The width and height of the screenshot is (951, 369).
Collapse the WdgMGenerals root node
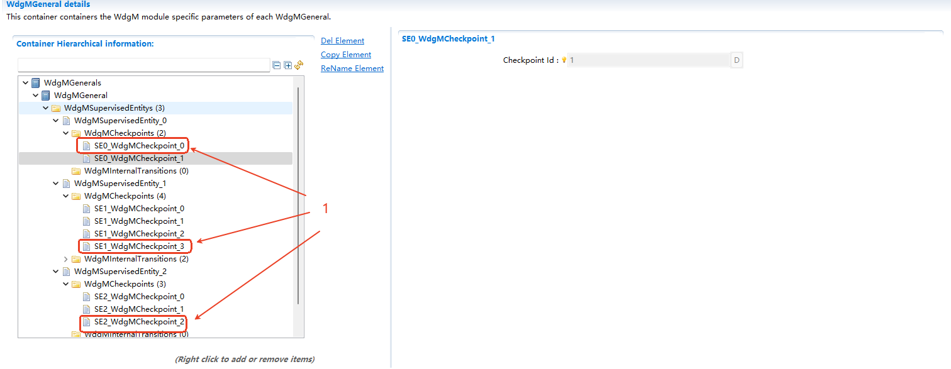[x=25, y=82]
